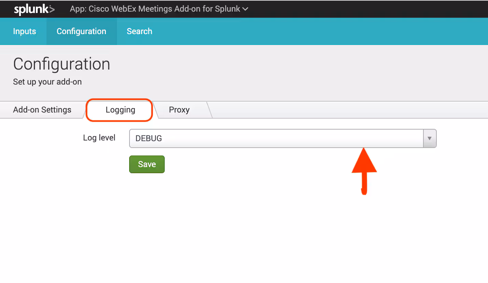
Task: Click the chevron in the Splunk logo
Action: click(51, 9)
